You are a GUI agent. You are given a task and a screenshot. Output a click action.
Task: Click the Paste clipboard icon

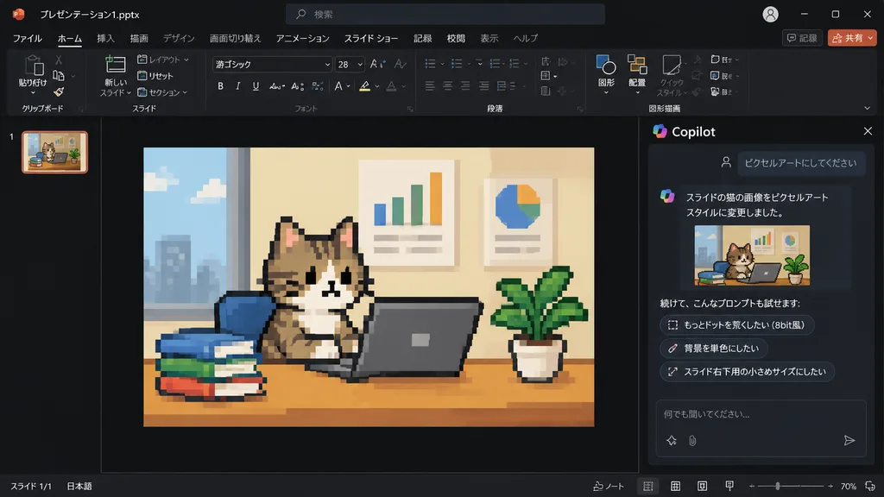click(x=33, y=66)
